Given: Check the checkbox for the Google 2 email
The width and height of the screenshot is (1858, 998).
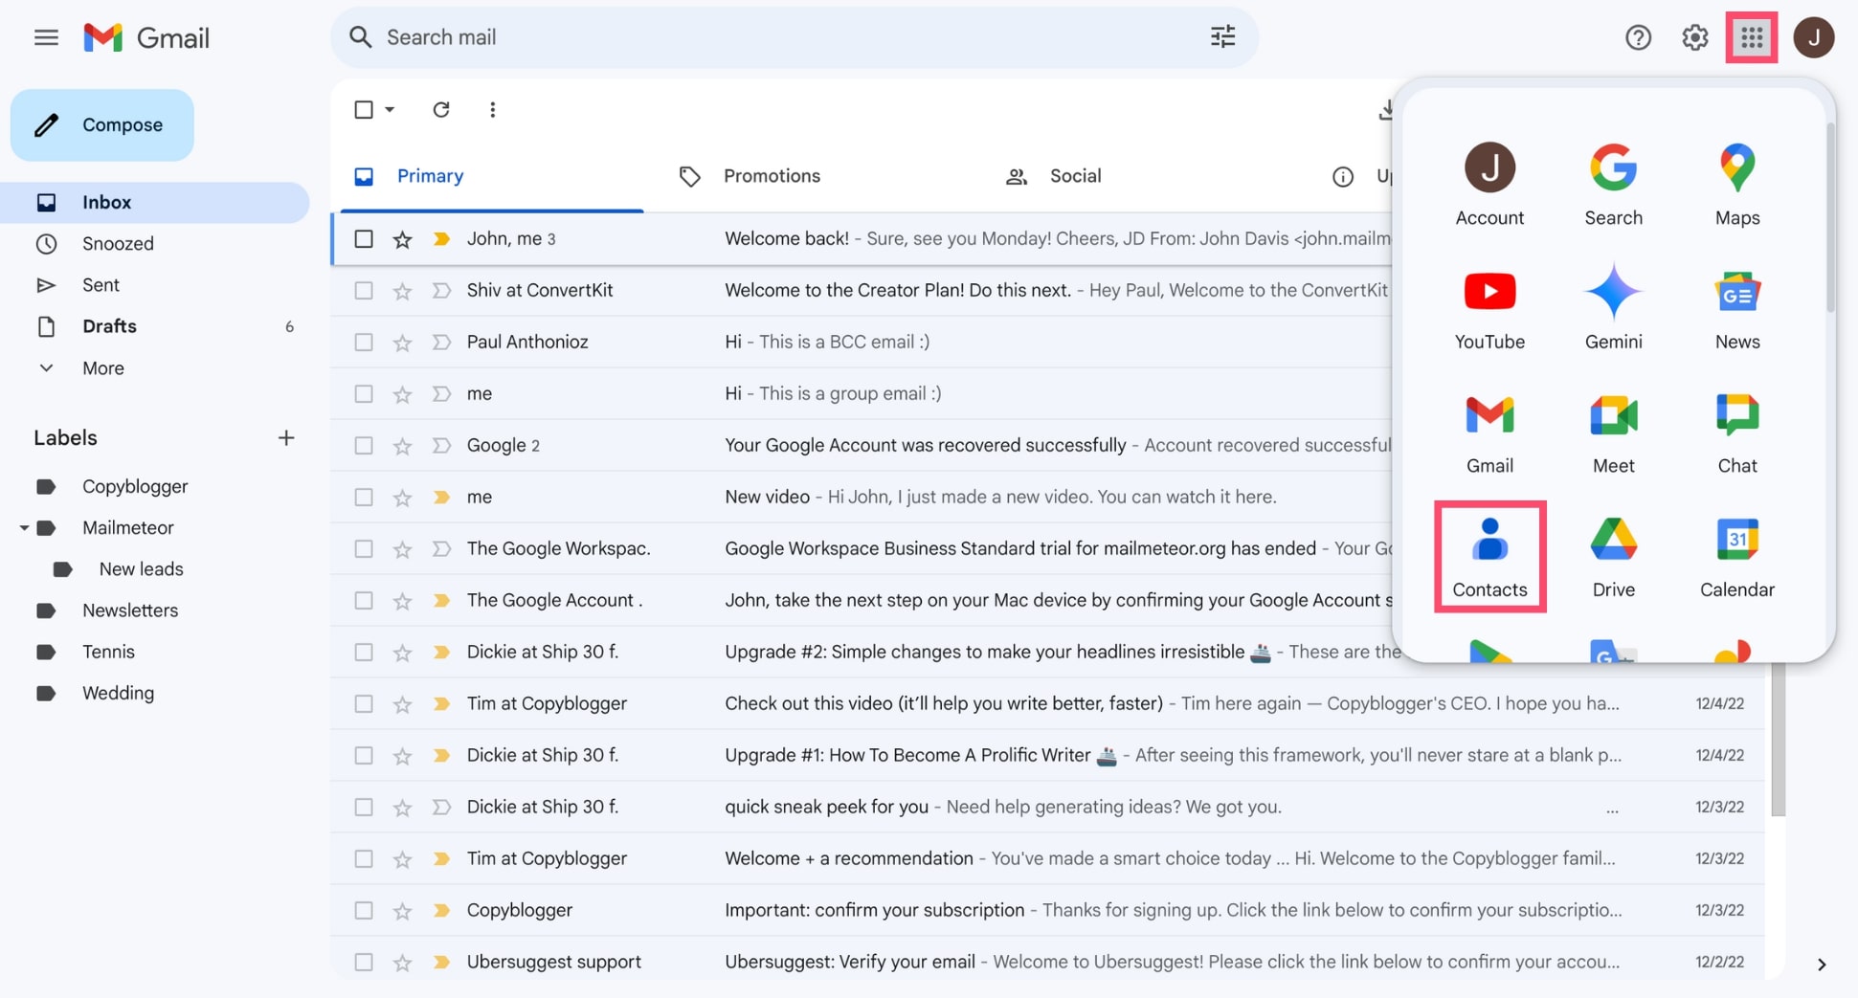Looking at the screenshot, I should [x=363, y=445].
